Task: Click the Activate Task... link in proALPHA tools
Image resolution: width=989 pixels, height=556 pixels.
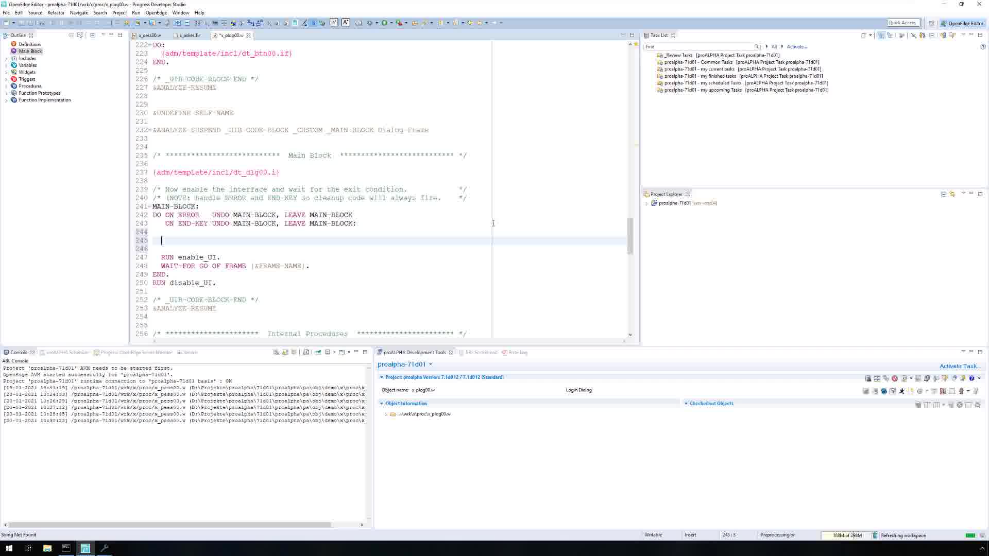Action: pos(960,367)
